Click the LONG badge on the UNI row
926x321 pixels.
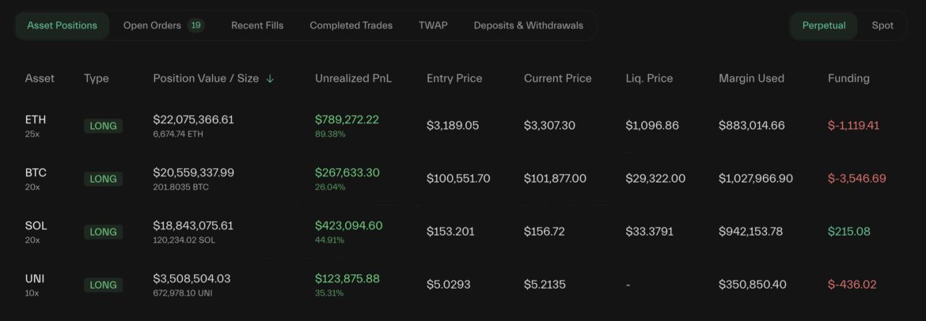103,285
